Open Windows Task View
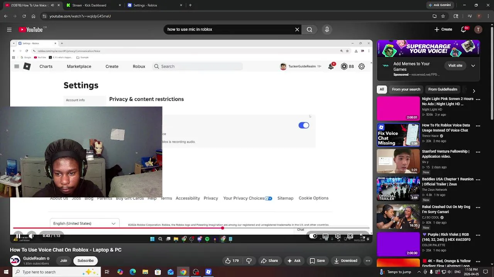The width and height of the screenshot is (494, 277). click(x=107, y=272)
